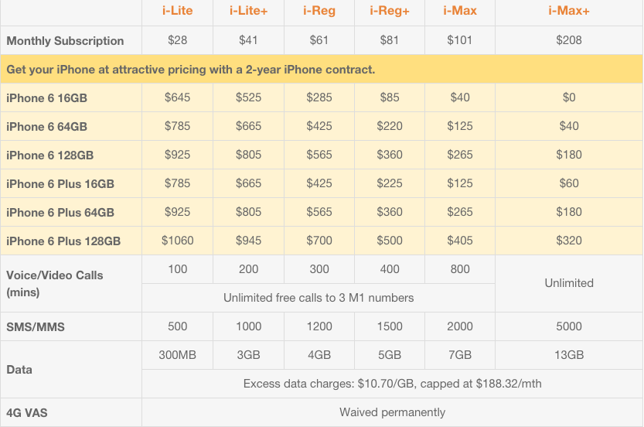
Task: Select the 13GB data allowance cell
Action: tap(569, 355)
